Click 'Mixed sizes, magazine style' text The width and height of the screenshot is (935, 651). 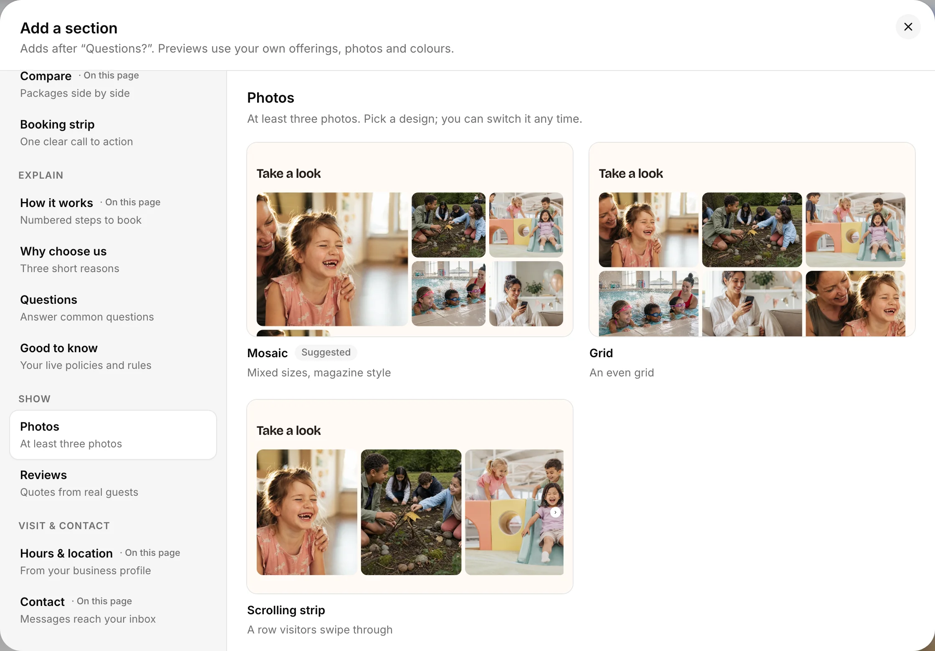click(x=319, y=373)
